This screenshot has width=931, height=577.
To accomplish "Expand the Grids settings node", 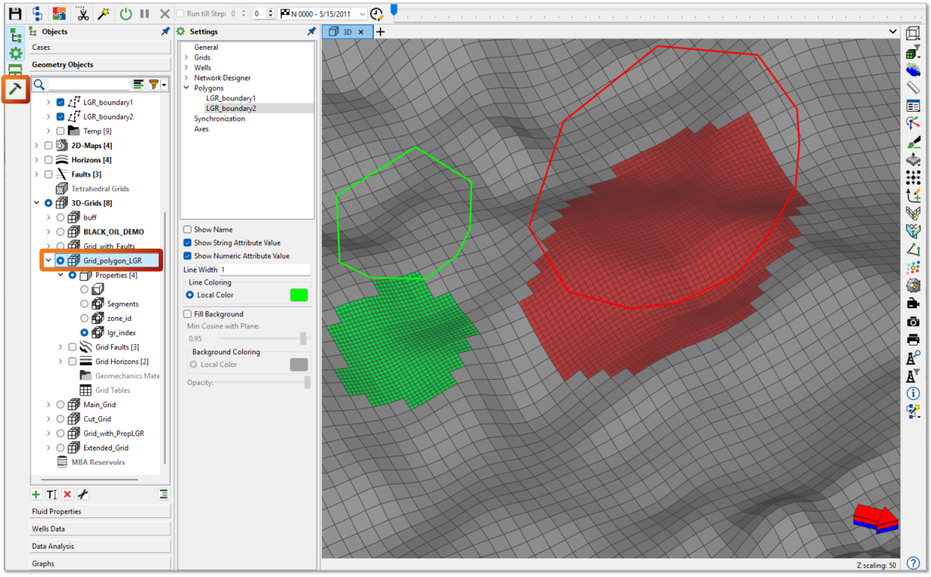I will (x=187, y=58).
